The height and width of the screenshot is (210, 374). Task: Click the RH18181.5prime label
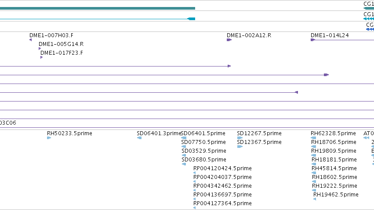click(x=334, y=160)
